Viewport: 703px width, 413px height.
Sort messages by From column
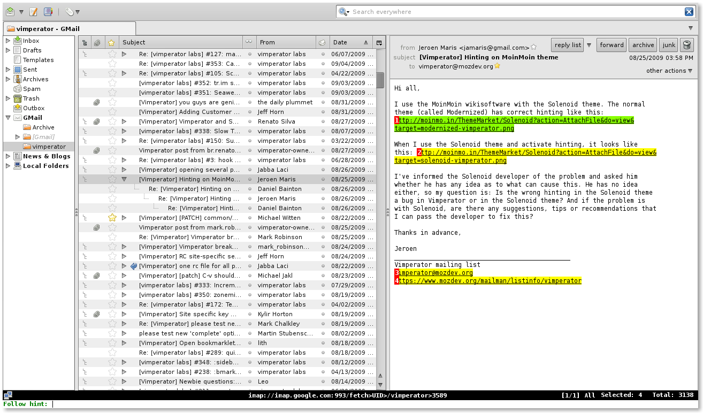285,42
